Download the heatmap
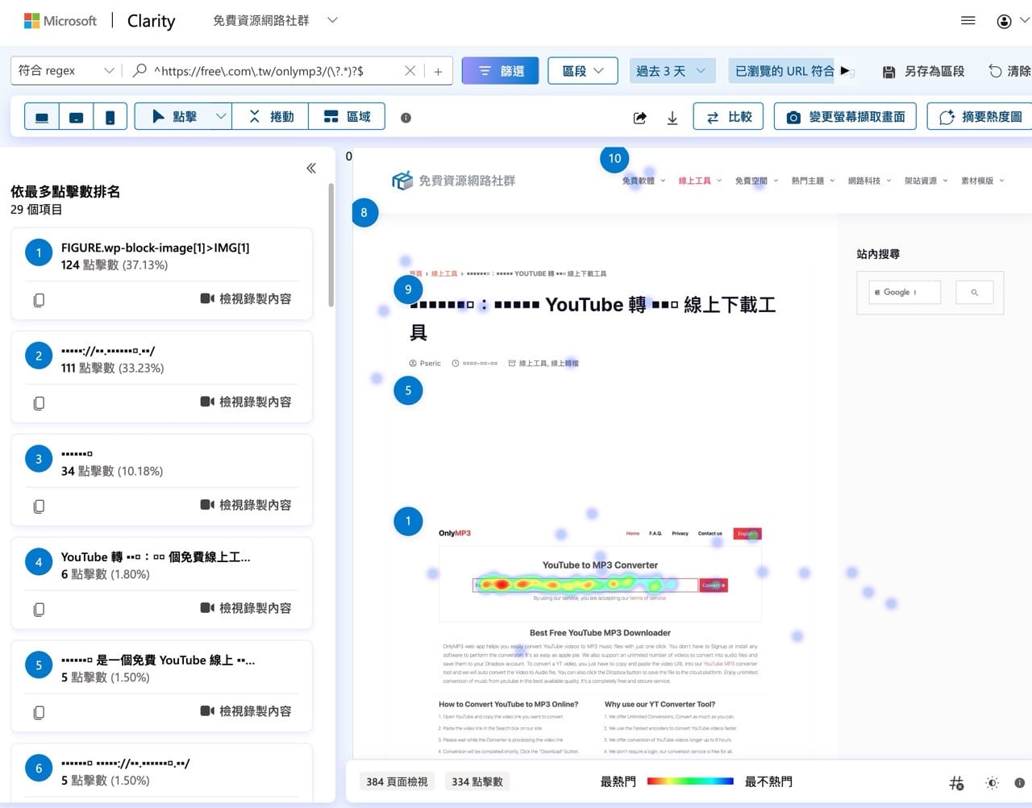Viewport: 1032px width, 808px height. coord(672,118)
